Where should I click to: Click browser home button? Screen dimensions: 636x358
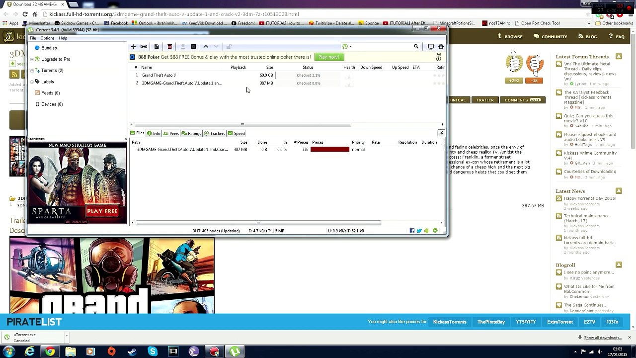point(34,14)
